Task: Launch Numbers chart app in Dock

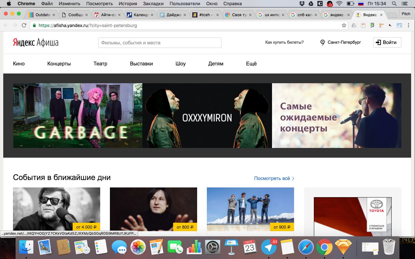Action: coord(194,248)
